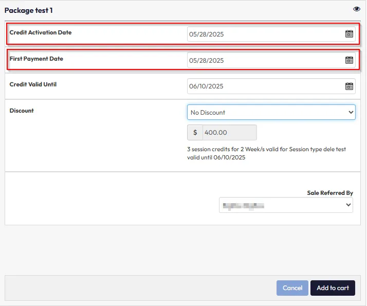The height and width of the screenshot is (306, 367).
Task: Click the Package test 1 heading
Action: 29,10
